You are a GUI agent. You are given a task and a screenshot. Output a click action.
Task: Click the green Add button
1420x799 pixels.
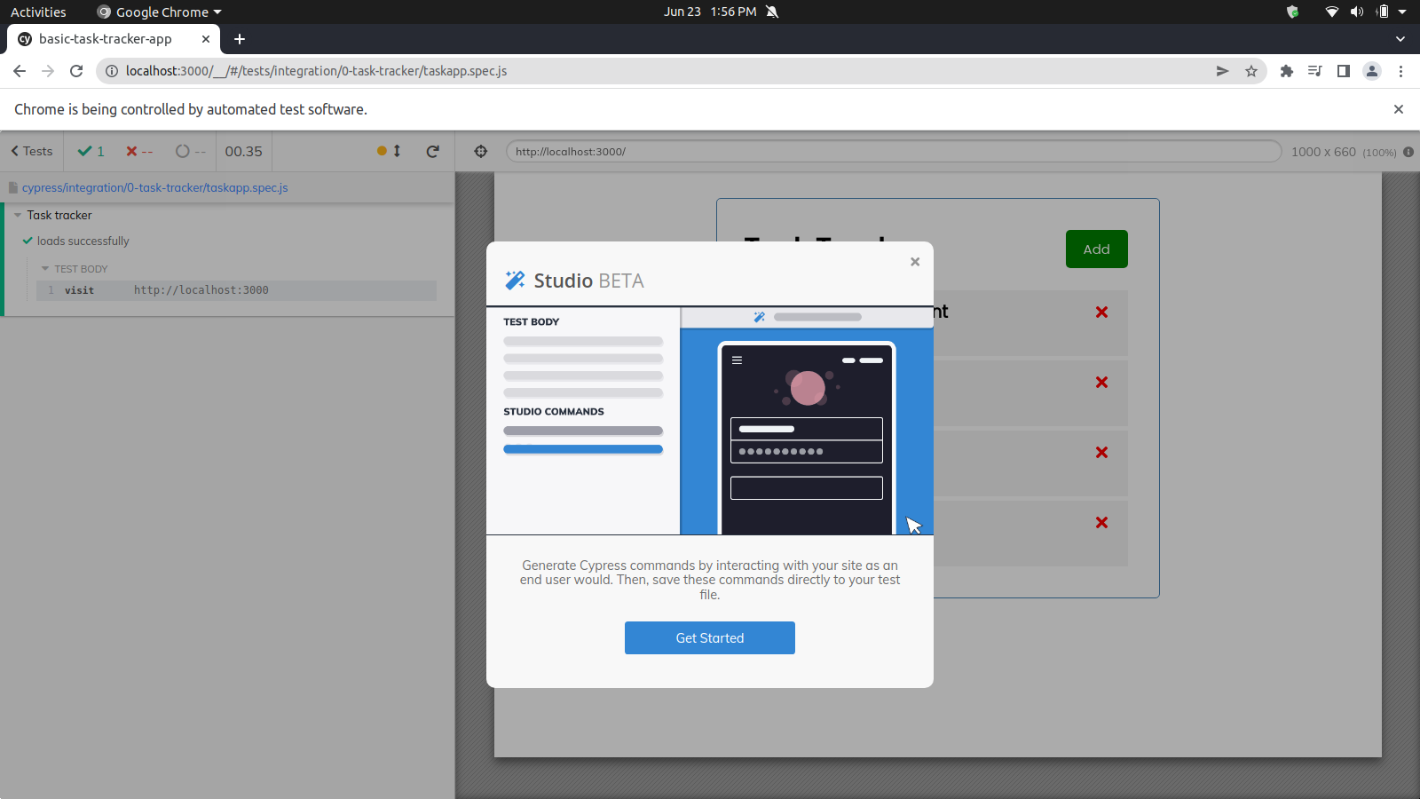1096,249
